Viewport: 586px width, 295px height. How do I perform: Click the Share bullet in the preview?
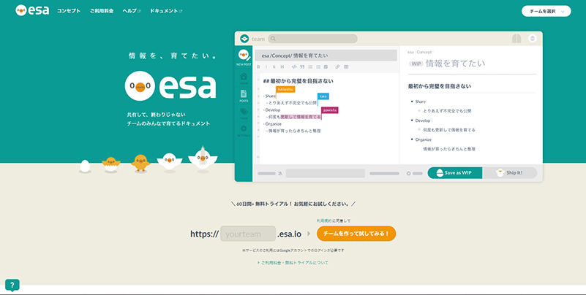click(x=420, y=101)
